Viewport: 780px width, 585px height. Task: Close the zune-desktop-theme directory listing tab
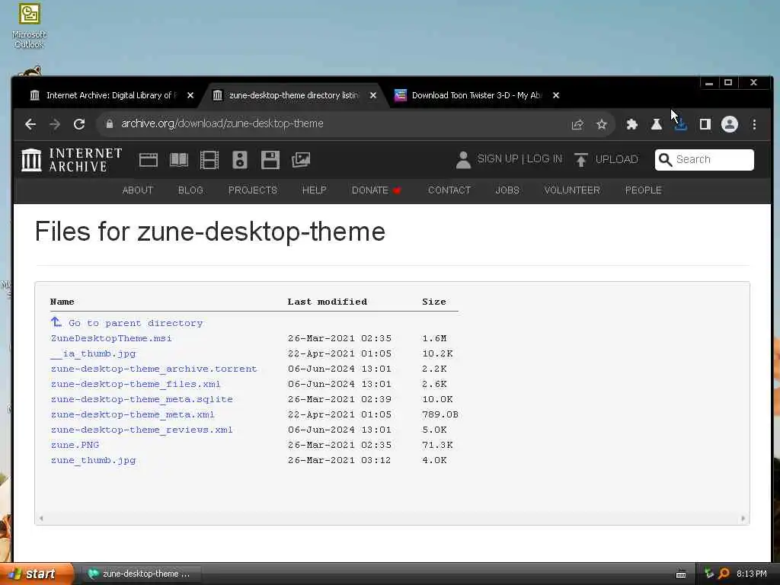tap(373, 95)
